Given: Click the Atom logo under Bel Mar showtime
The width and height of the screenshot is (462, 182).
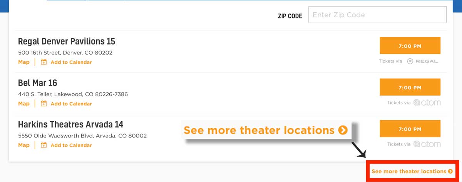Looking at the screenshot, I should point(427,103).
